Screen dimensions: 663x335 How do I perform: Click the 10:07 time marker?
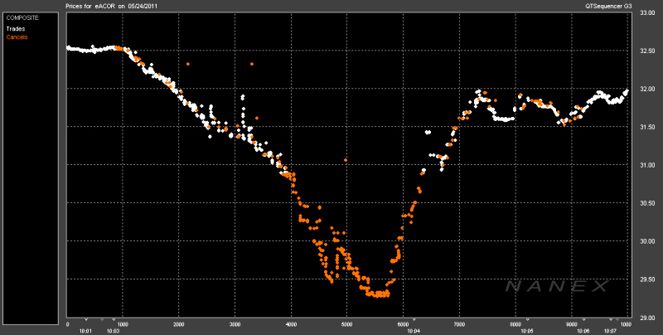610,331
